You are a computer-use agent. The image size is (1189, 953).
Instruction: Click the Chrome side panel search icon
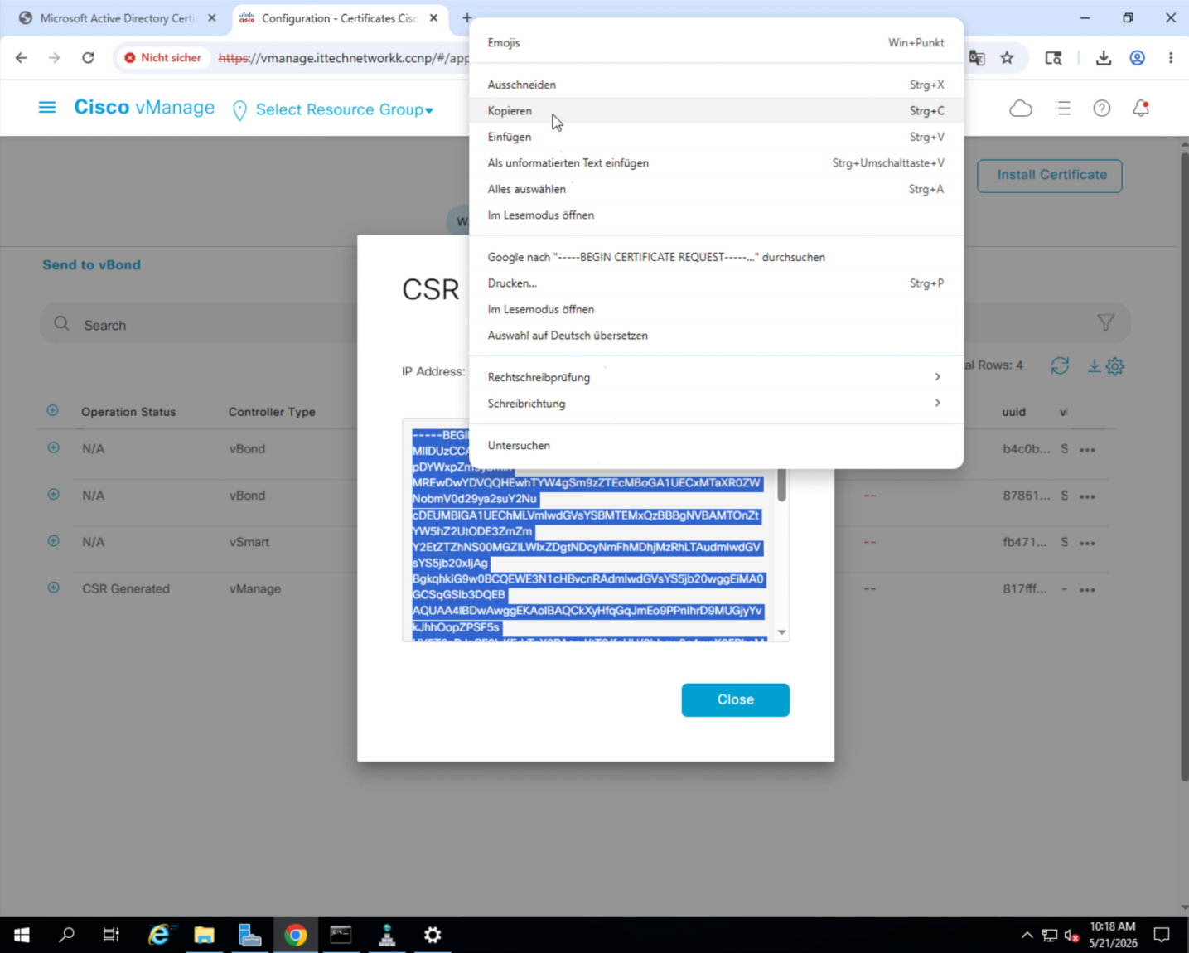[1053, 58]
